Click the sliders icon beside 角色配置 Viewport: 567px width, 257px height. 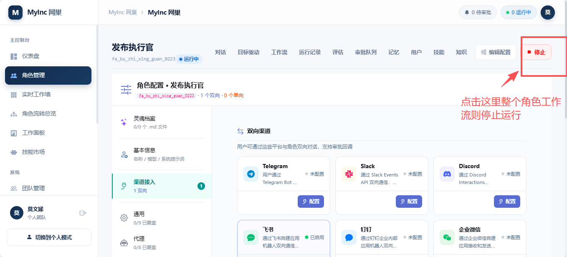pos(126,90)
